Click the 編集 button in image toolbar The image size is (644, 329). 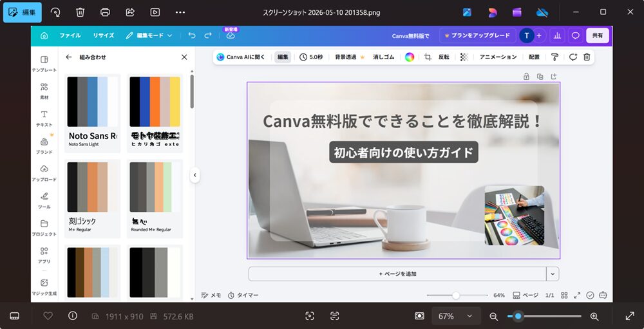(x=283, y=57)
